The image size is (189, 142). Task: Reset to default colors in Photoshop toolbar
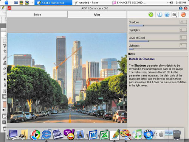[4, 110]
